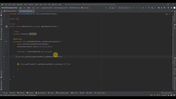Click the override gutter icon beside onCreate
The width and height of the screenshot is (176, 99).
click(x=6, y=42)
